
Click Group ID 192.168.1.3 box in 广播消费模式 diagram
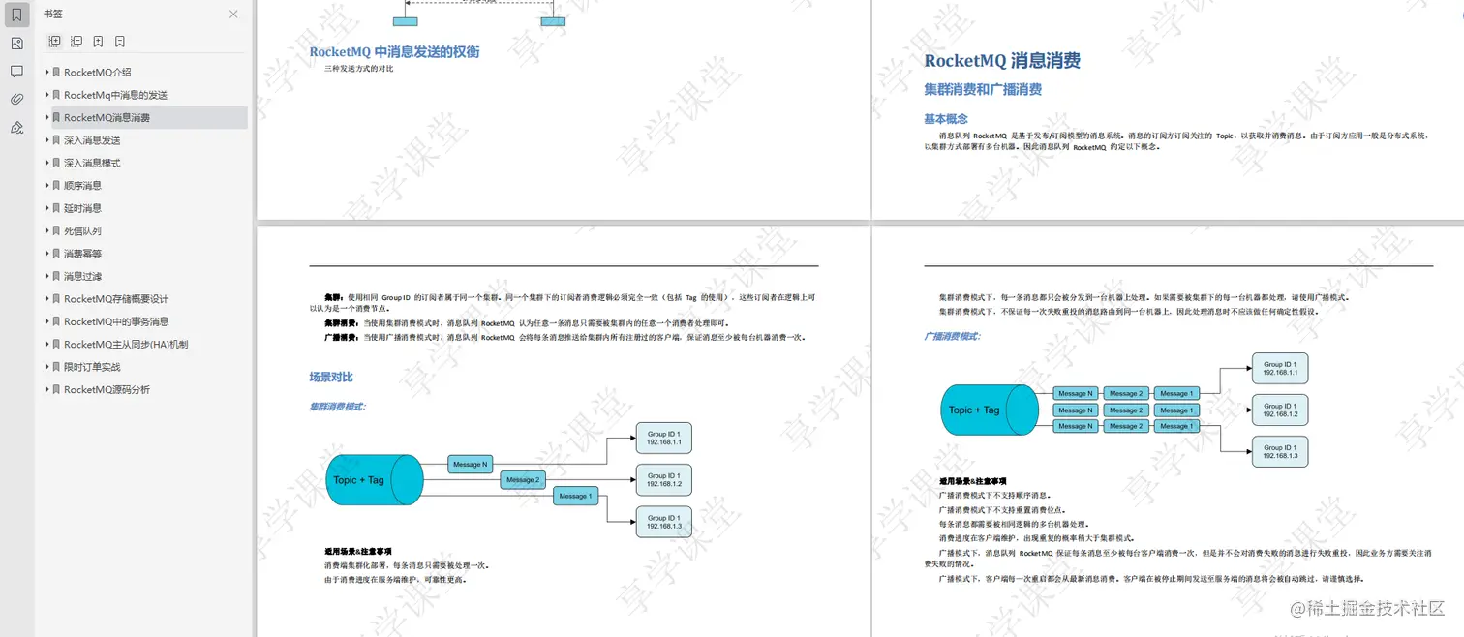pos(1280,451)
